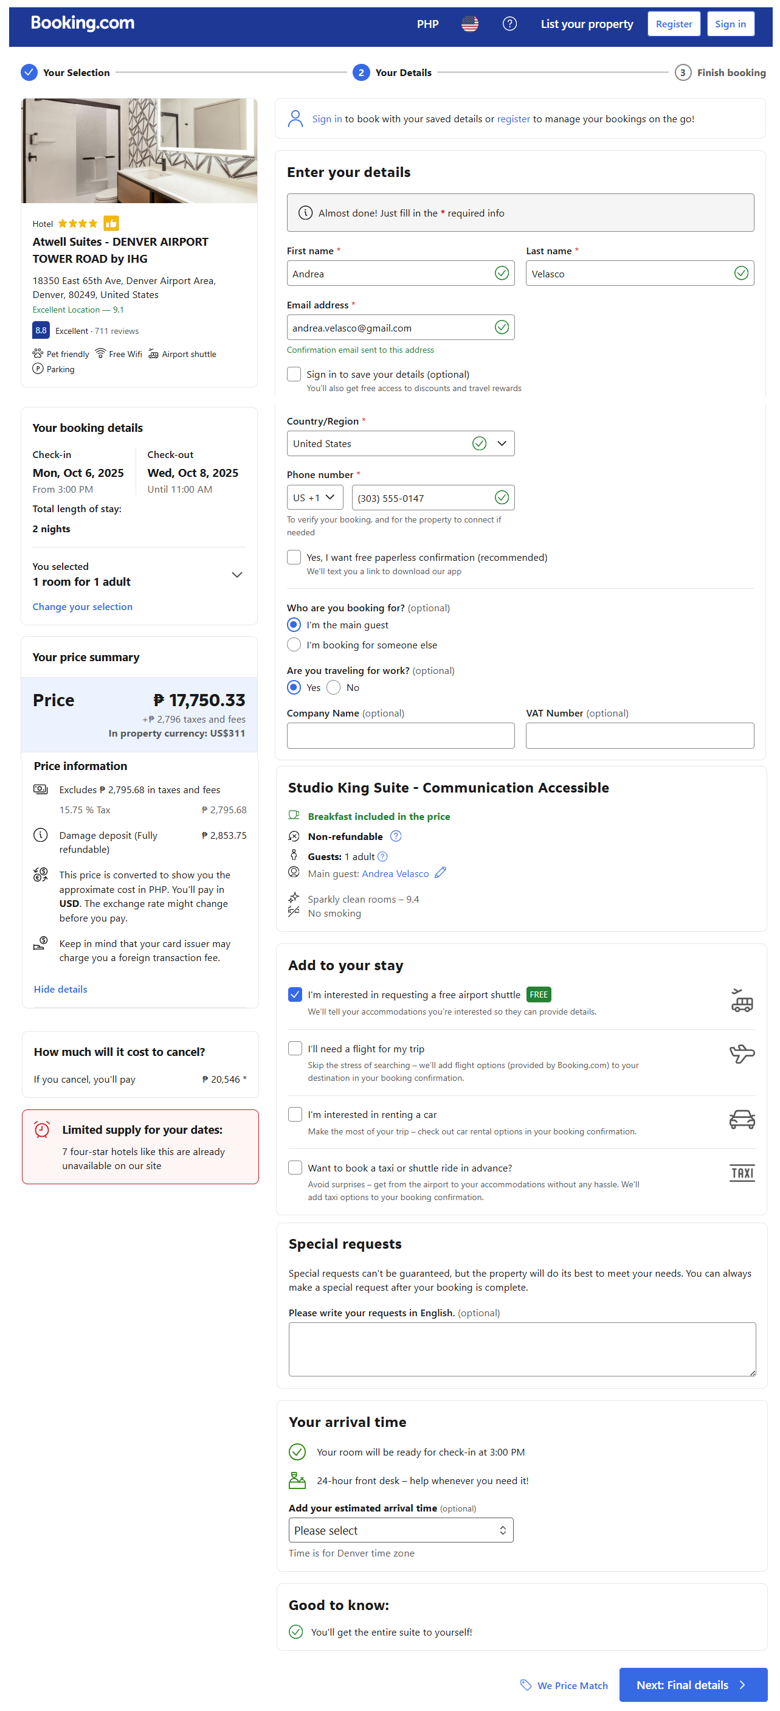
Task: Select I'm booking for someone else
Action: pos(294,644)
